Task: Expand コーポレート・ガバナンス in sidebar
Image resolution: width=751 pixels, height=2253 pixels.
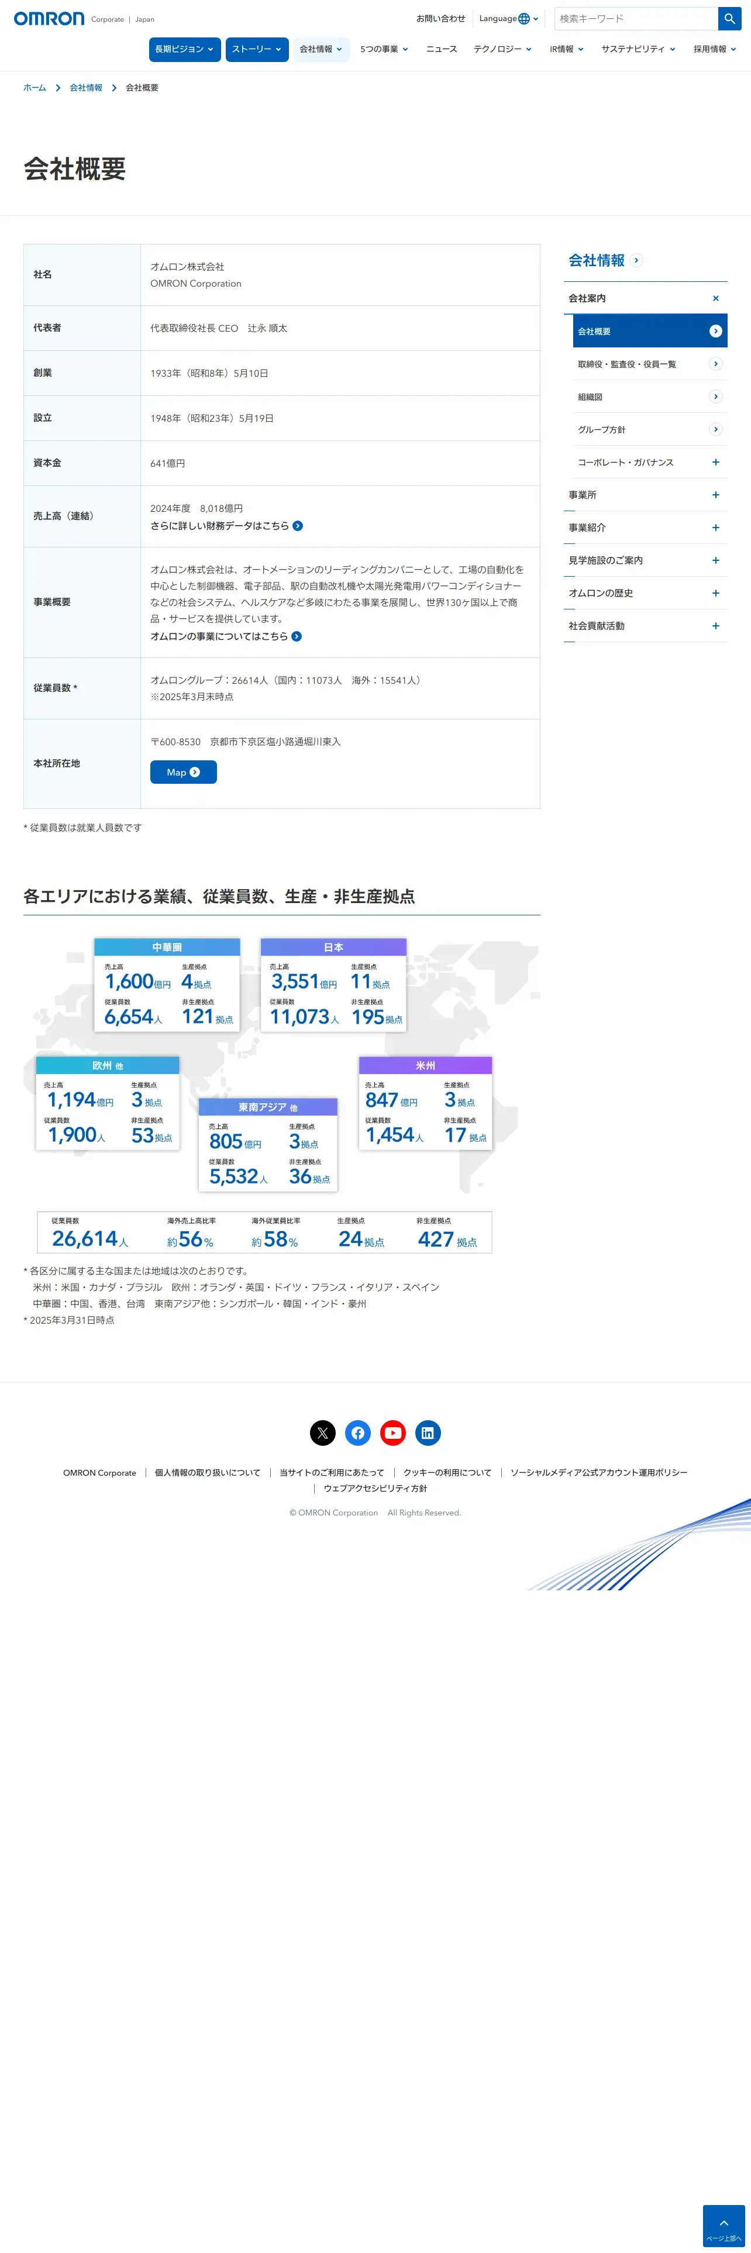Action: click(x=715, y=462)
